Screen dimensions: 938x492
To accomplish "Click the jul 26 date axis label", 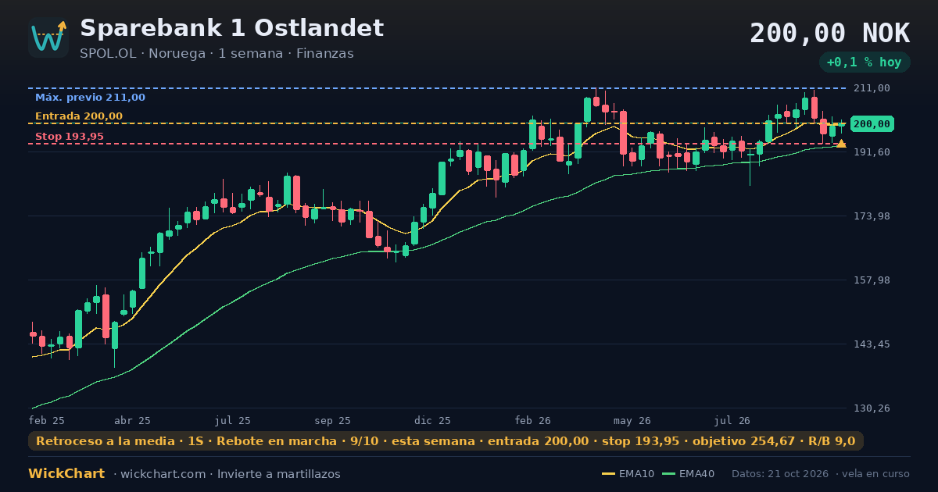I will (x=732, y=420).
